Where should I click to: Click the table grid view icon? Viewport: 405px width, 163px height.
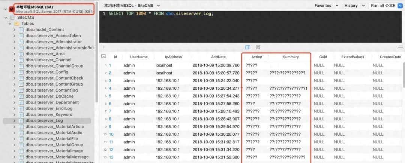click(247, 47)
